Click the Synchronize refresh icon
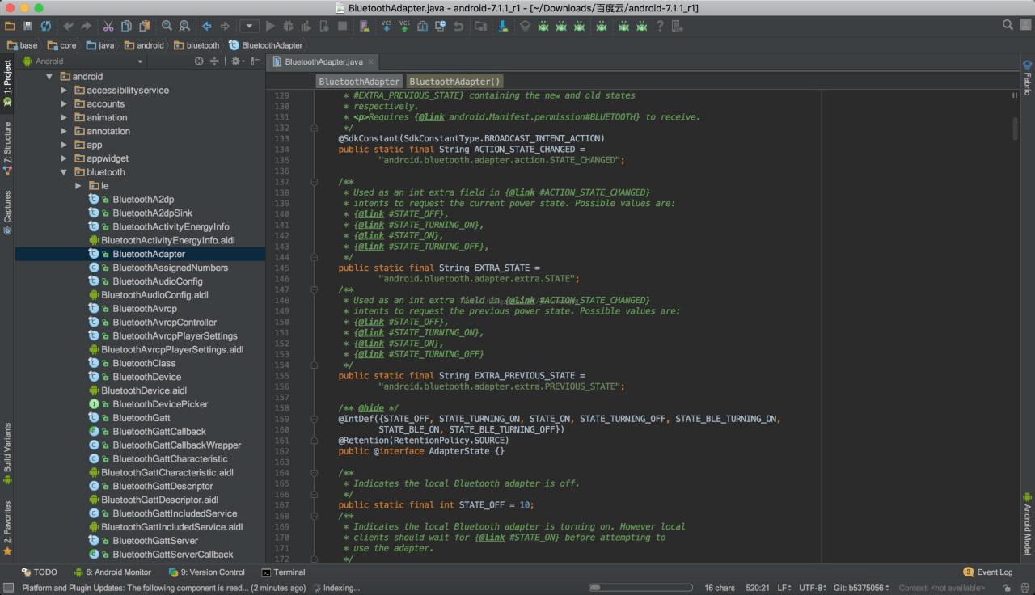This screenshot has width=1035, height=595. click(x=46, y=26)
